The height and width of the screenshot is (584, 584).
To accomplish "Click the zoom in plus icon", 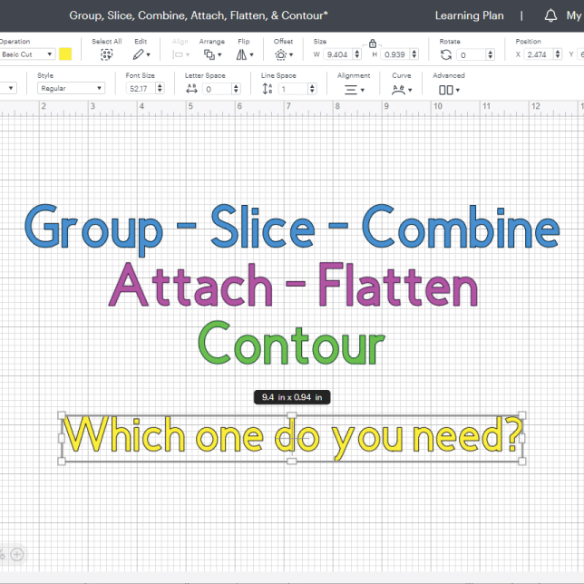I will point(16,554).
